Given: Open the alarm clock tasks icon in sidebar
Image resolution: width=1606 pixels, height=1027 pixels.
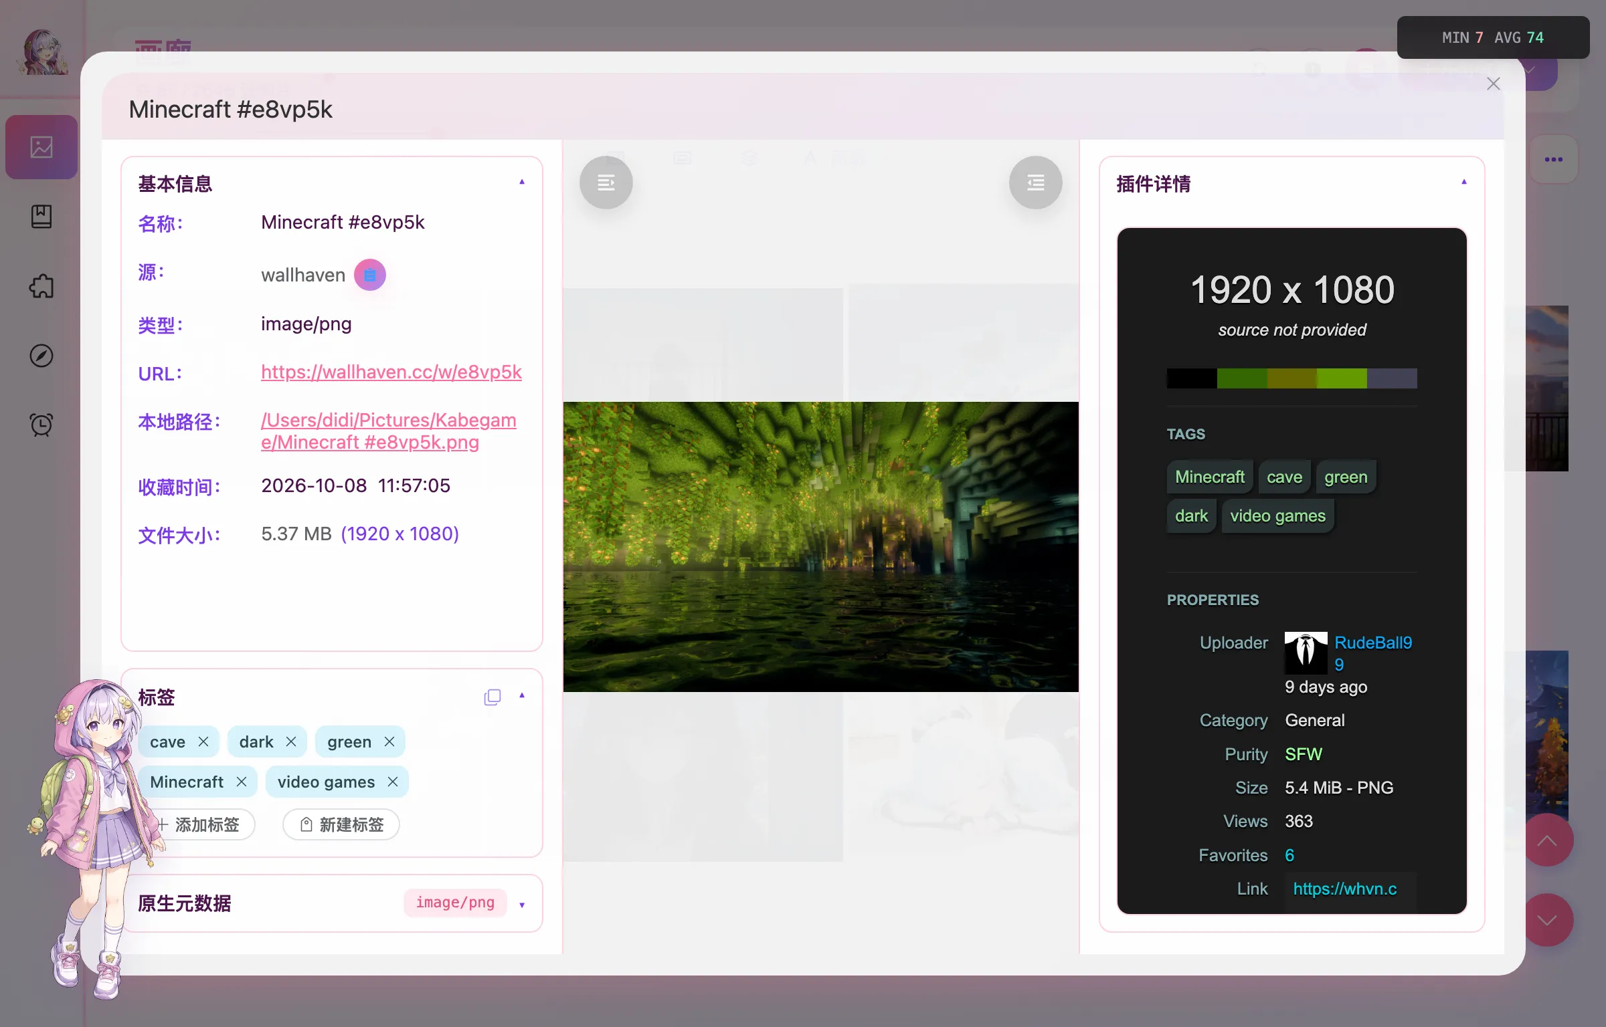Looking at the screenshot, I should pyautogui.click(x=41, y=425).
